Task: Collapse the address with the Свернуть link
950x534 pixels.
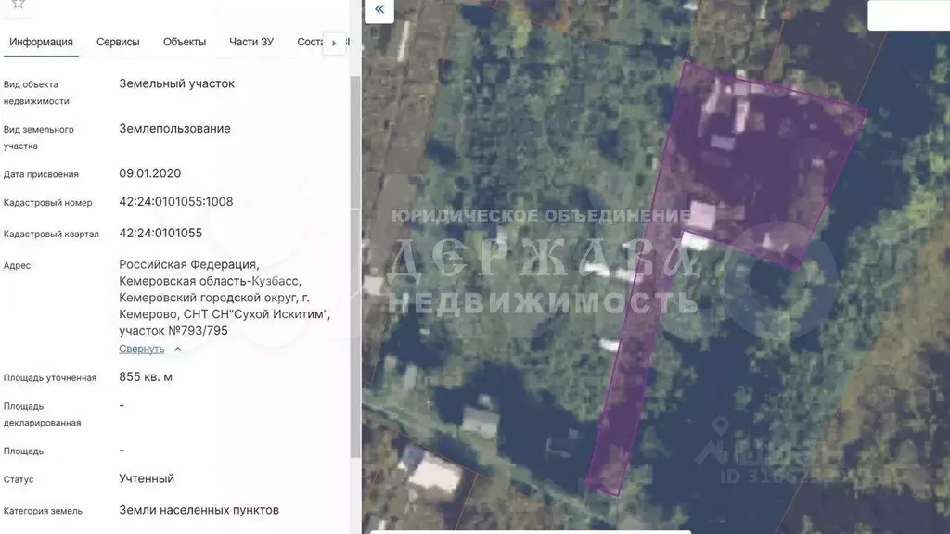Action: [141, 349]
